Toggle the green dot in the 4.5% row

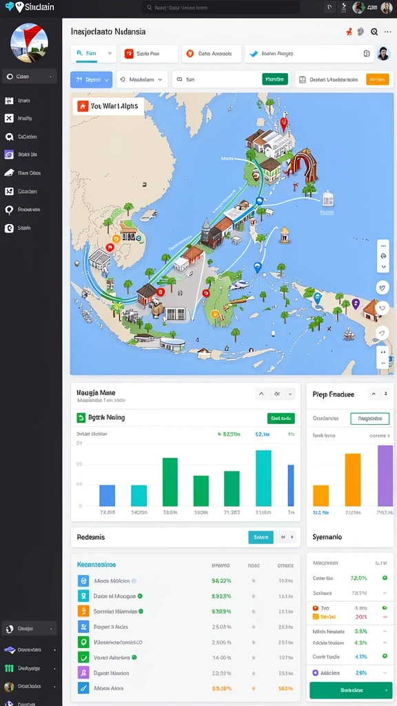coord(385,656)
